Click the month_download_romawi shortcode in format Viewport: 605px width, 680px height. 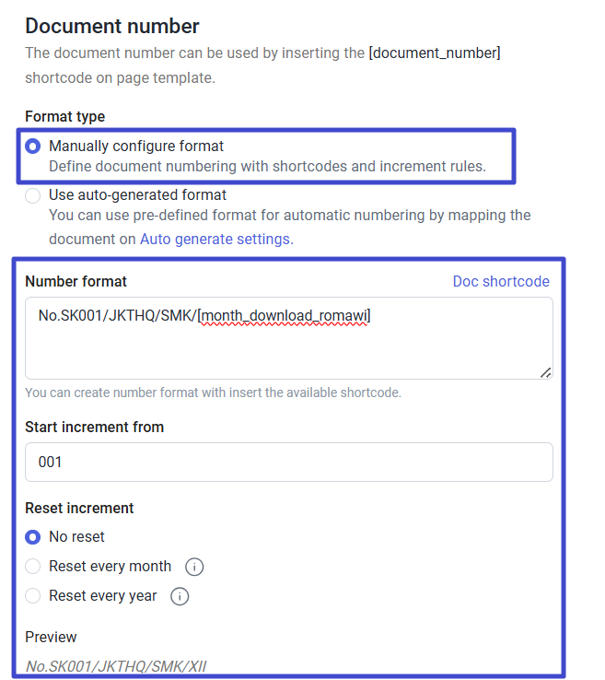click(284, 316)
